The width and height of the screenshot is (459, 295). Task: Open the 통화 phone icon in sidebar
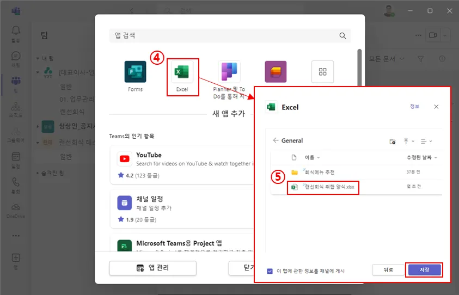coord(16,185)
